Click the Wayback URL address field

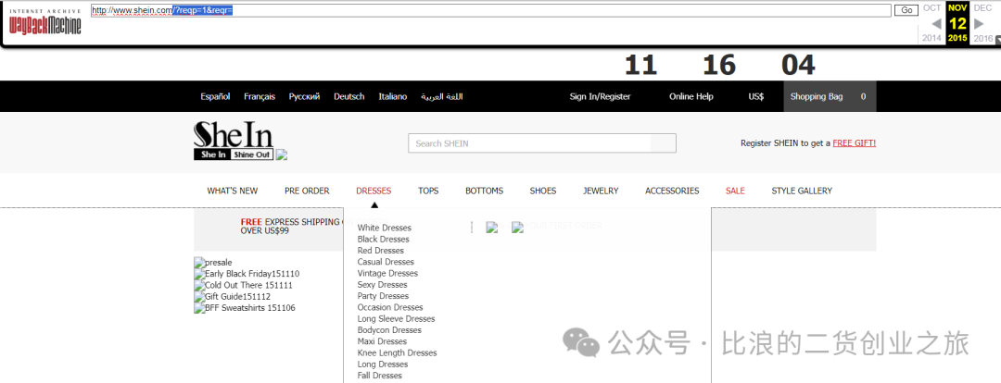pyautogui.click(x=490, y=10)
